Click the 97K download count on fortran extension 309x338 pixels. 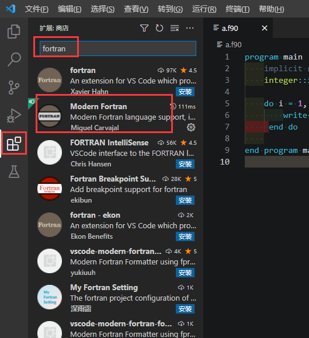(x=171, y=71)
